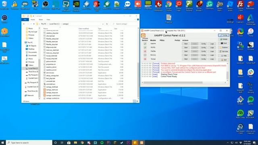Expand breadcrumb chevron after Local Disk (C:)
258x145 pixels.
click(x=61, y=24)
